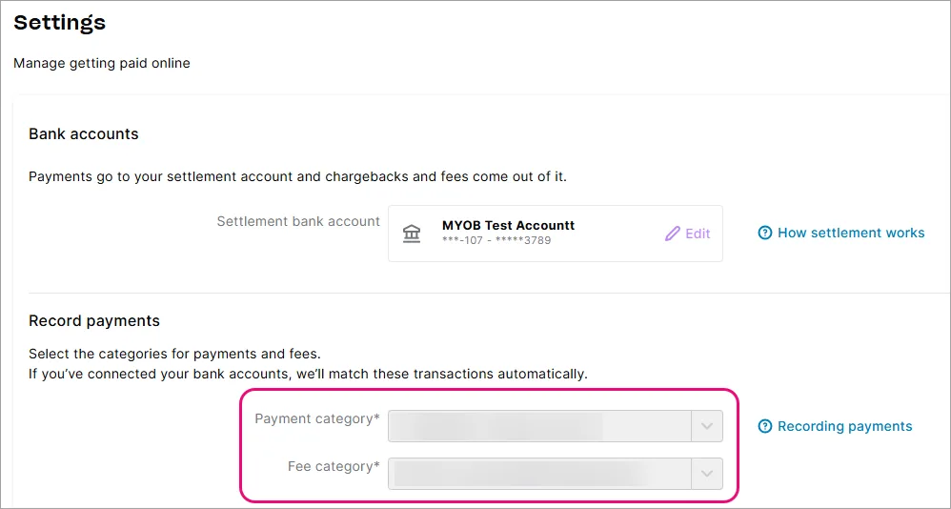This screenshot has width=951, height=509.
Task: Open the Payment category dropdown arrow
Action: [x=706, y=426]
